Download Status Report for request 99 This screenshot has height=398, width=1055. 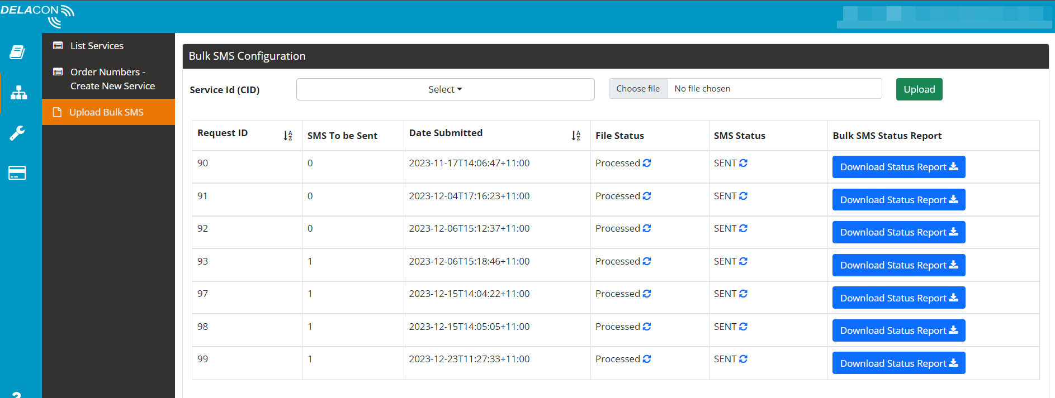898,363
